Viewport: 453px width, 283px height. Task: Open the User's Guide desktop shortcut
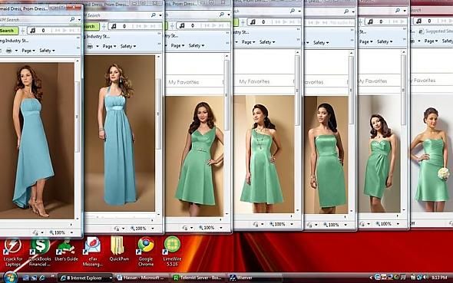coord(66,249)
